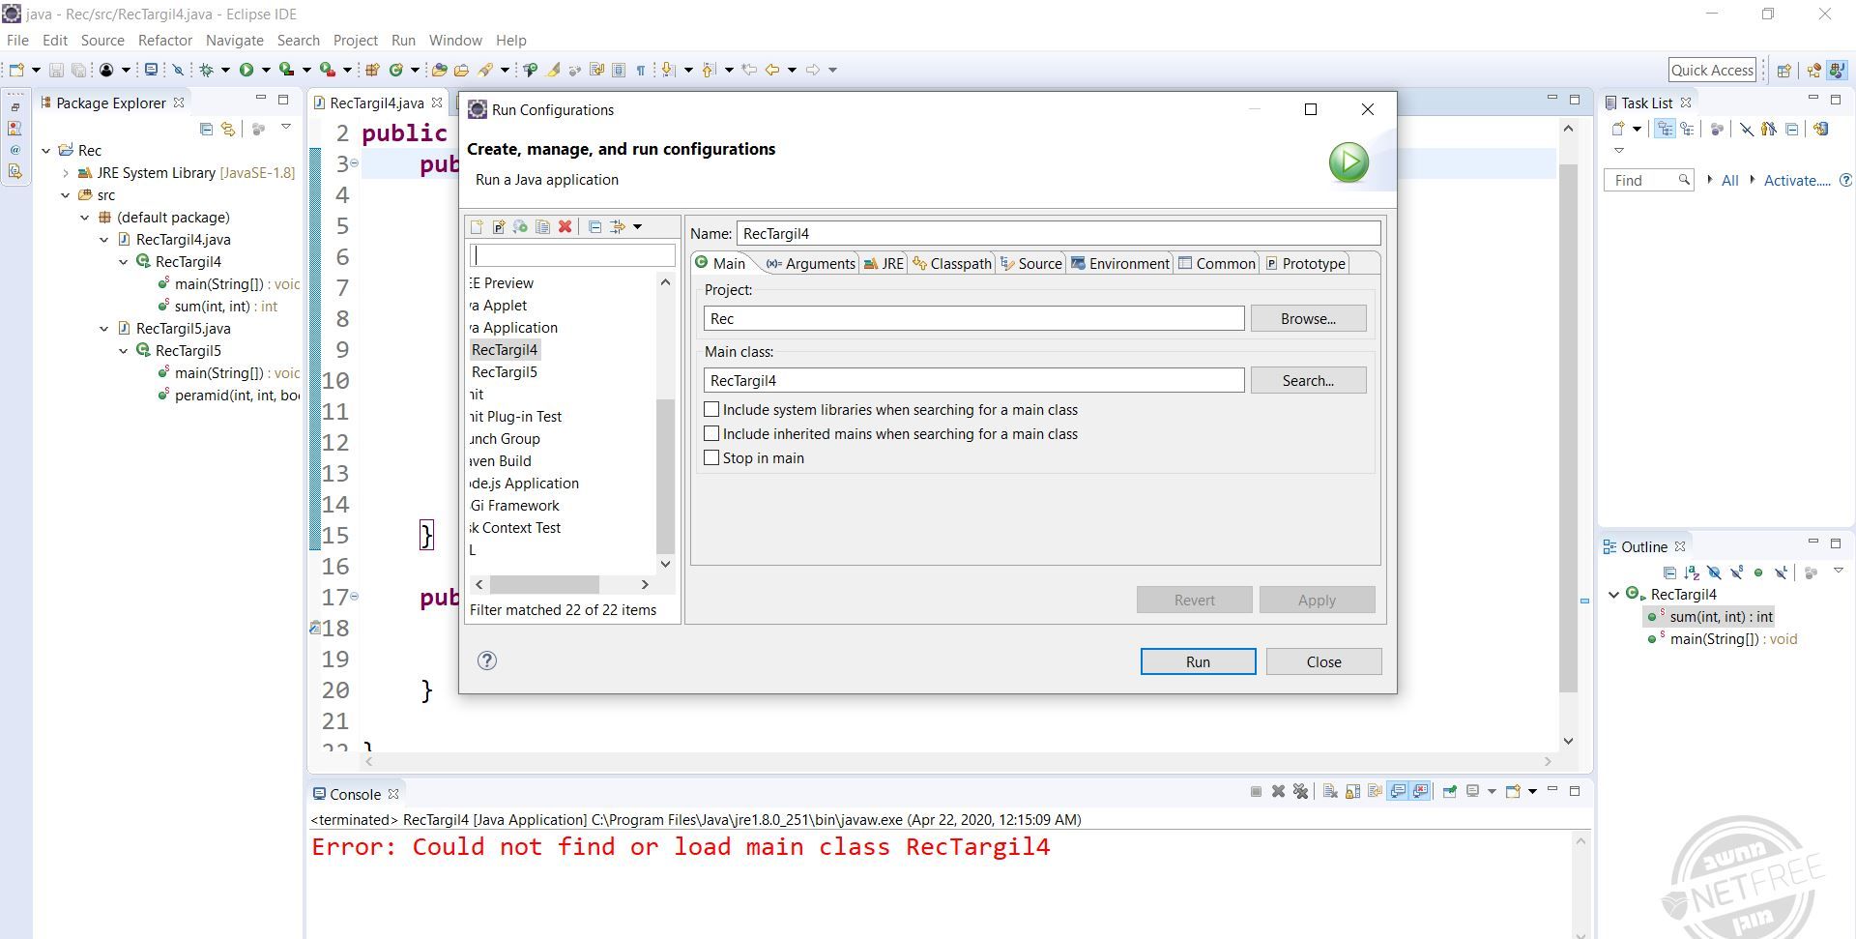Click the New launch configuration icon
The width and height of the screenshot is (1856, 939).
click(477, 226)
